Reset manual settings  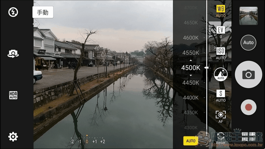pos(221,139)
